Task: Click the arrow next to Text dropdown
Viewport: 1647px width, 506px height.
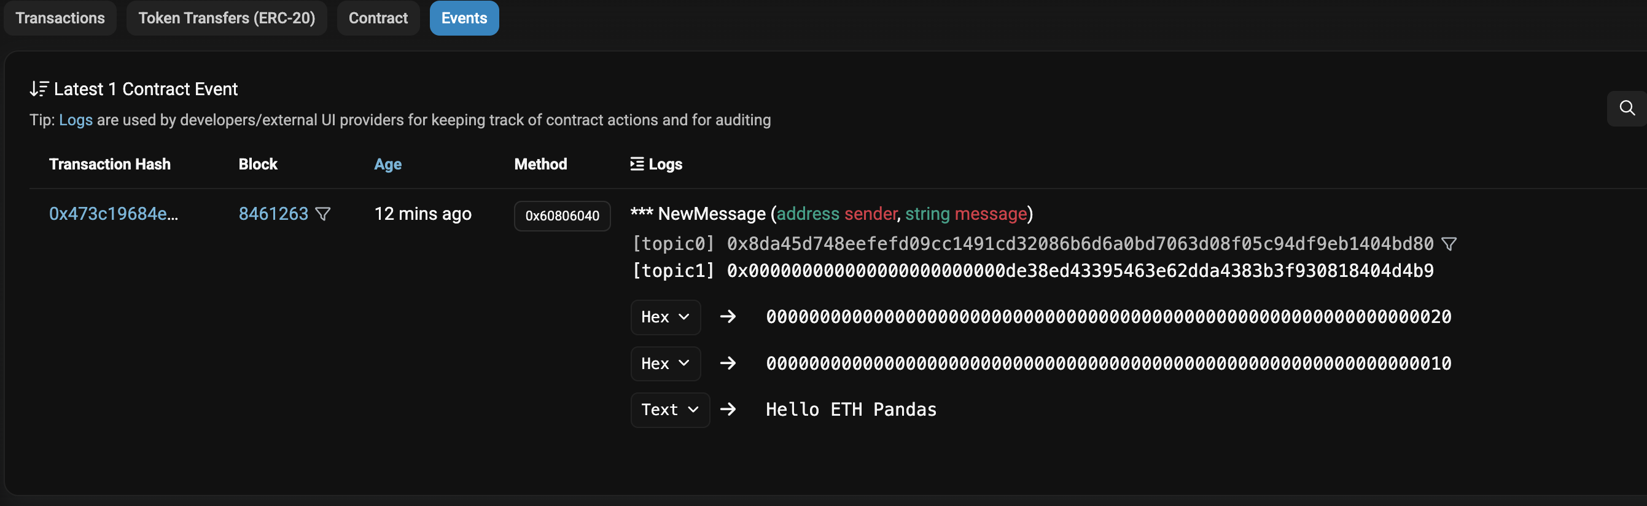Action: [728, 410]
